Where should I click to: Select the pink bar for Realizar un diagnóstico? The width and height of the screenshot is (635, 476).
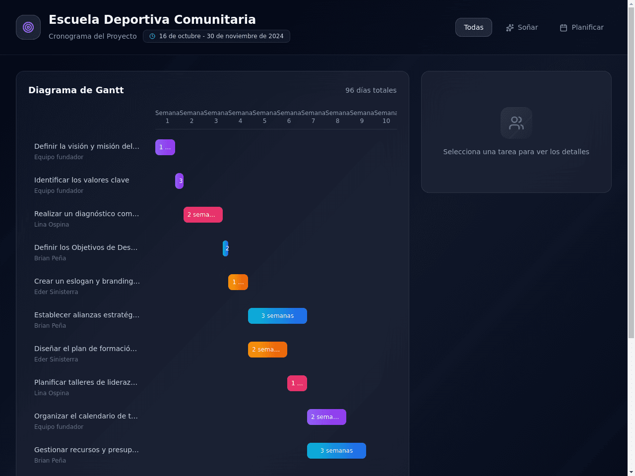(x=203, y=215)
